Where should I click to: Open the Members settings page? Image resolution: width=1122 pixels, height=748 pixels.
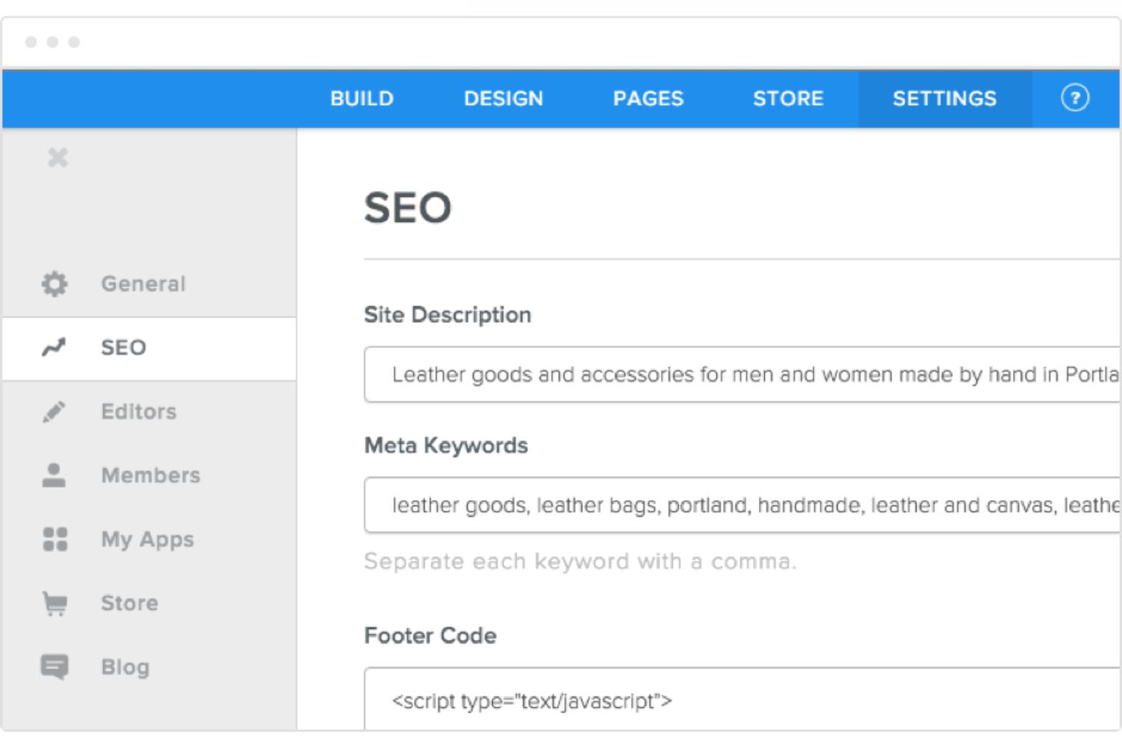[150, 475]
